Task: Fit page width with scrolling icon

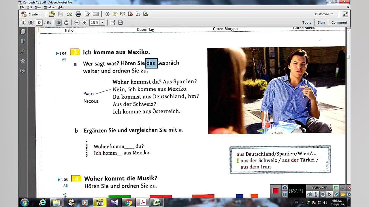Action: point(113,22)
